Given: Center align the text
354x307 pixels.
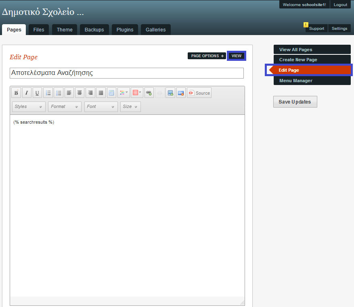Looking at the screenshot, I should (80, 93).
